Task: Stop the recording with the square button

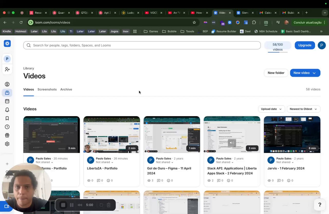Action: 63,205
